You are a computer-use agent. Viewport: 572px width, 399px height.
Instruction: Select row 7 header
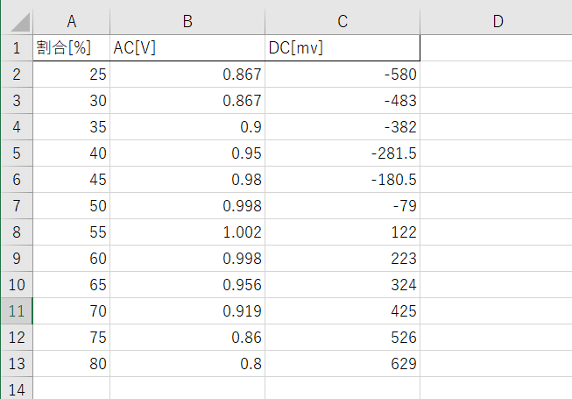[x=16, y=206]
